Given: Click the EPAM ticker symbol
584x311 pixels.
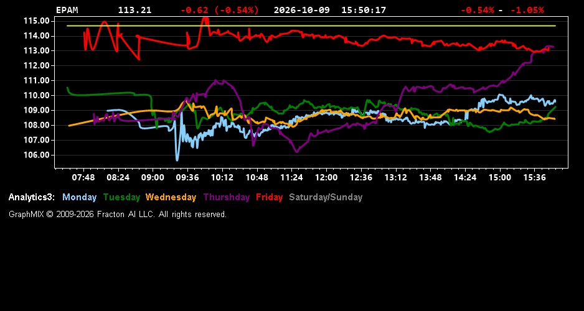Looking at the screenshot, I should point(67,10).
